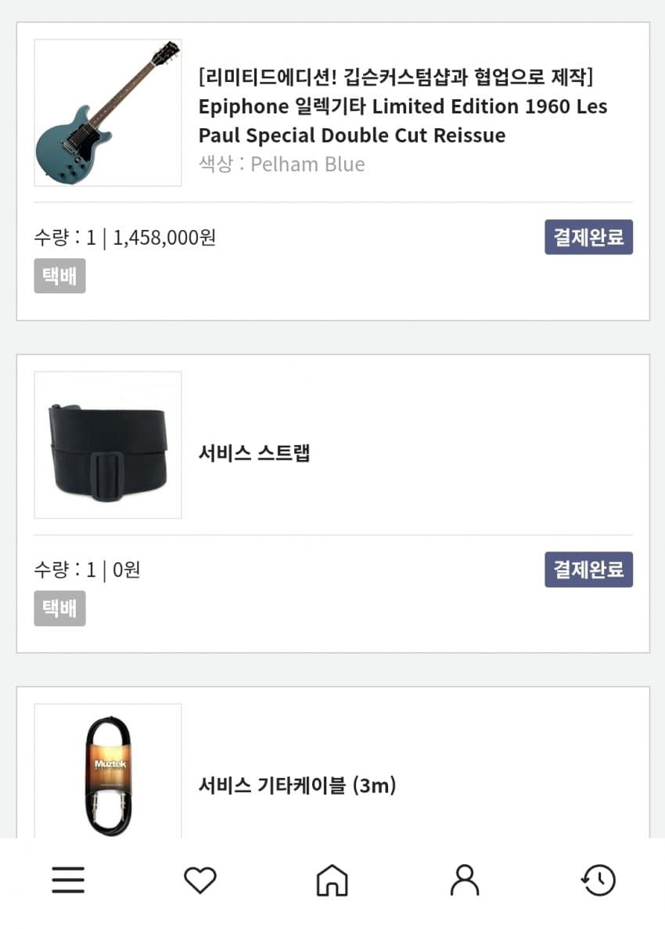Open the Epiphone Les Paul Special product title
Viewport: 665px width, 929px height.
[x=402, y=120]
